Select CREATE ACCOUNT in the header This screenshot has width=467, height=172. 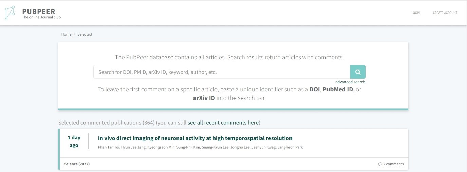click(x=445, y=13)
